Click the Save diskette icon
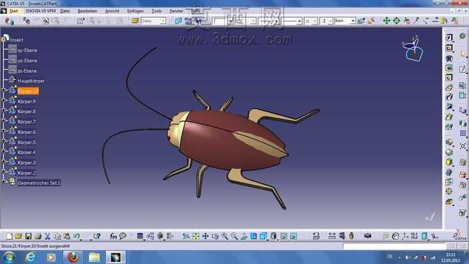Image resolution: width=469 pixels, height=264 pixels. [29, 236]
